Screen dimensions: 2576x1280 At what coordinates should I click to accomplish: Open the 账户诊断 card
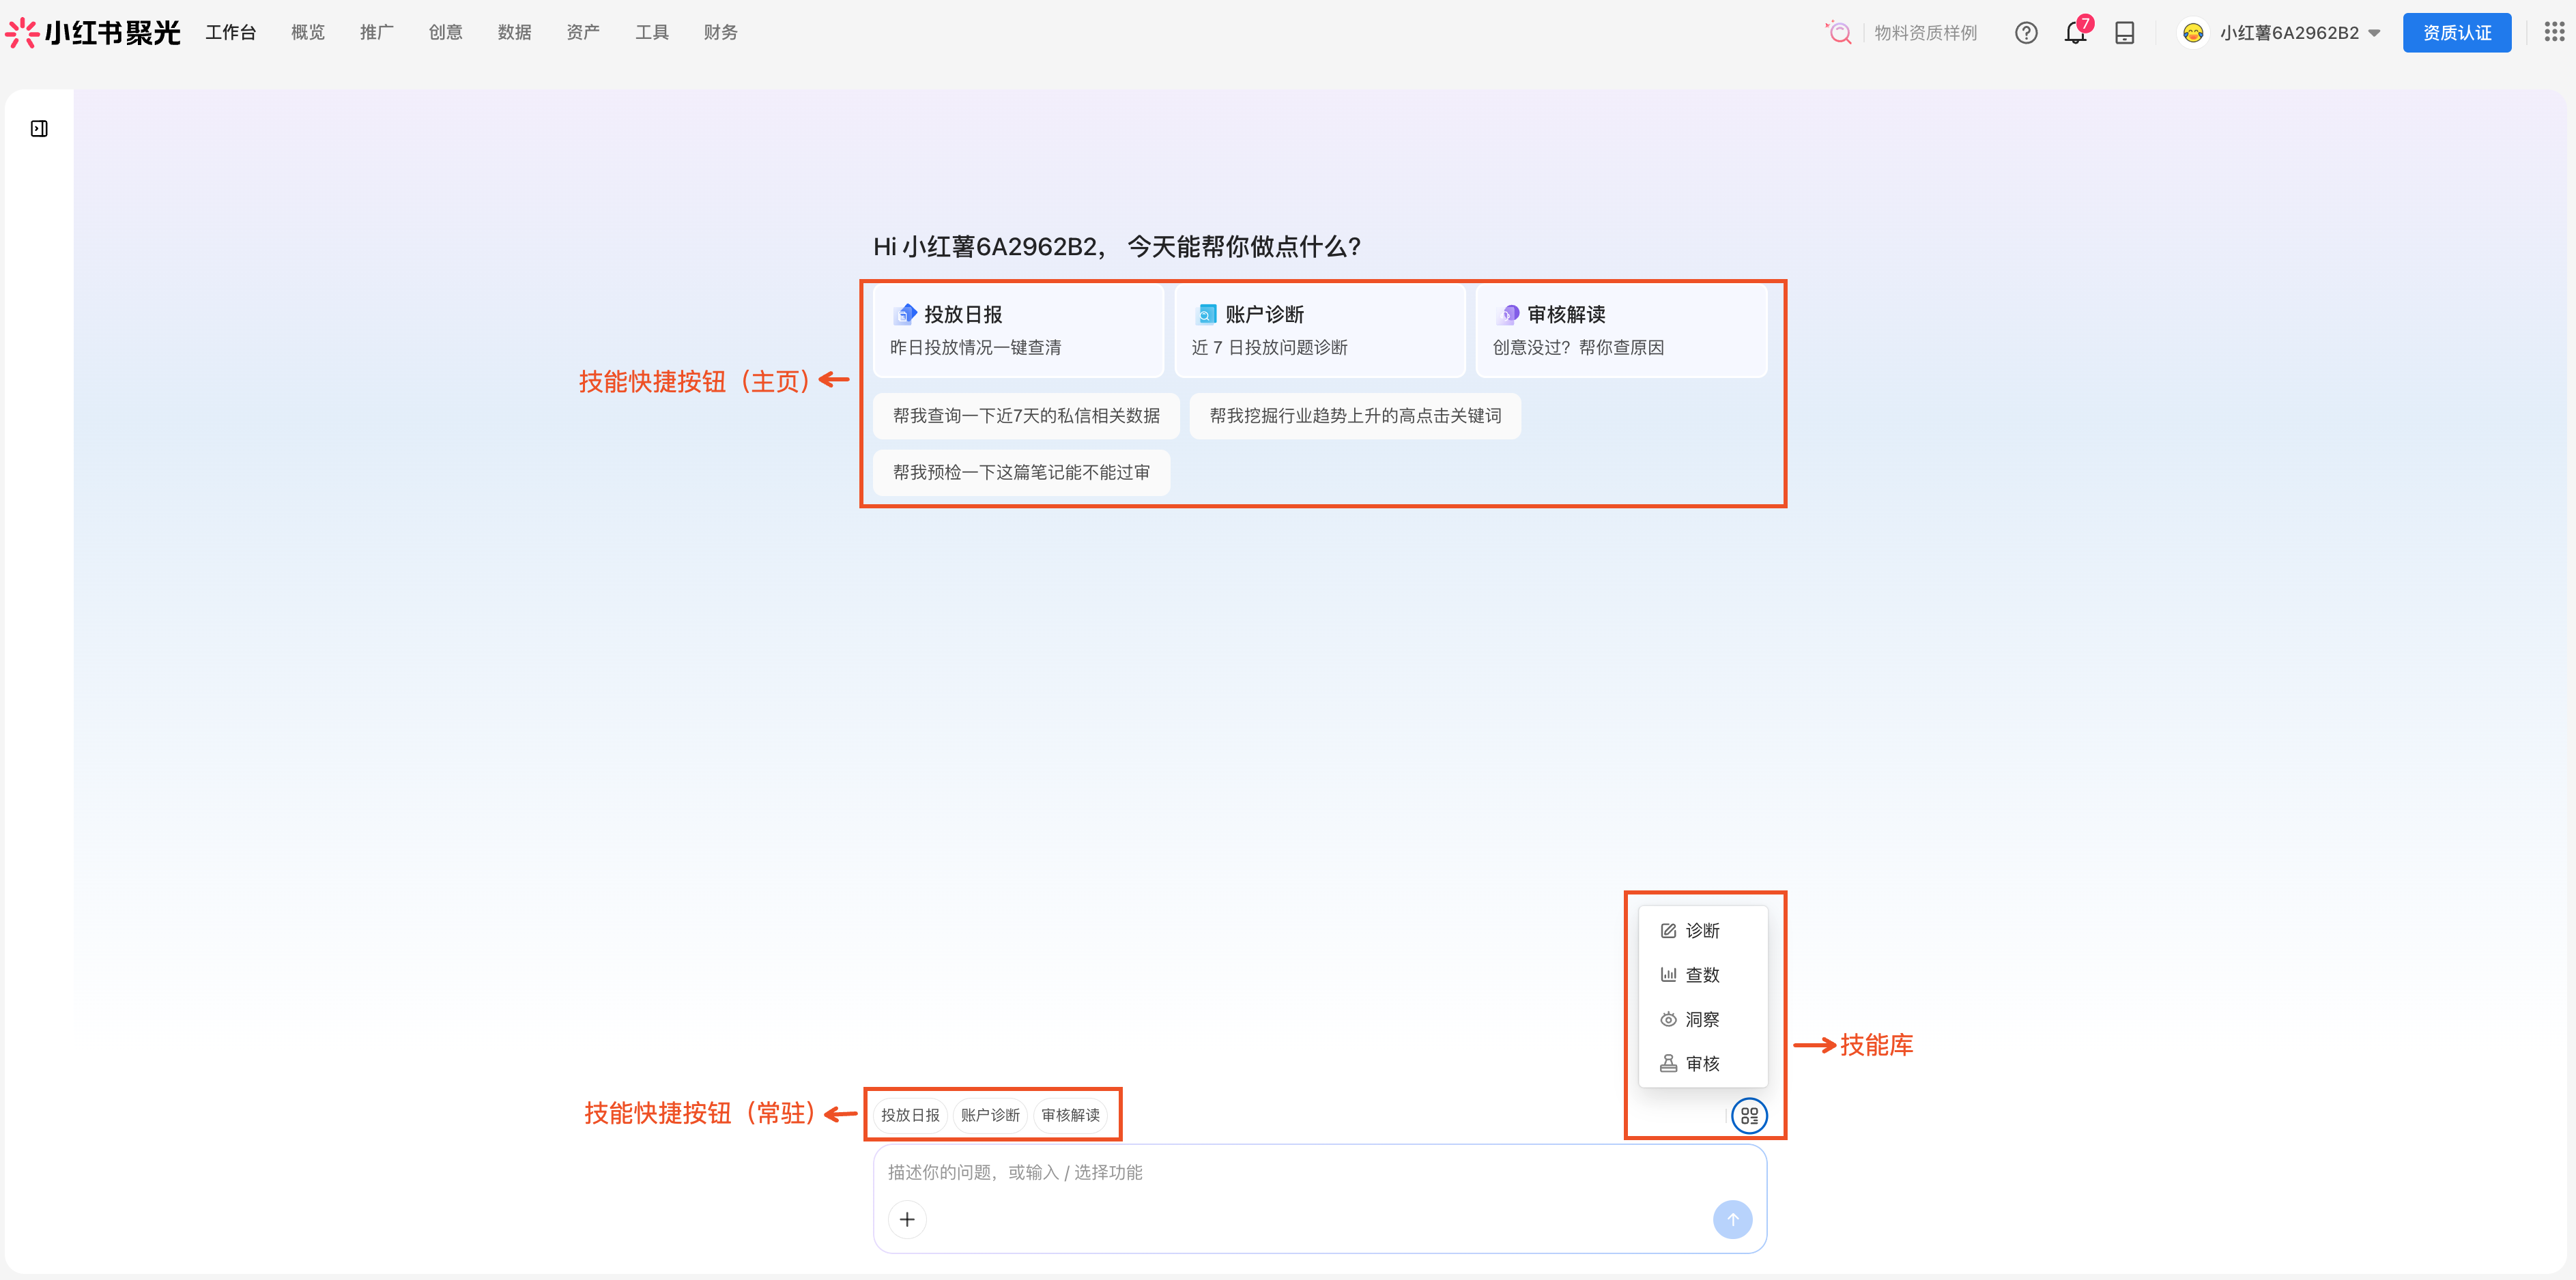[1320, 331]
